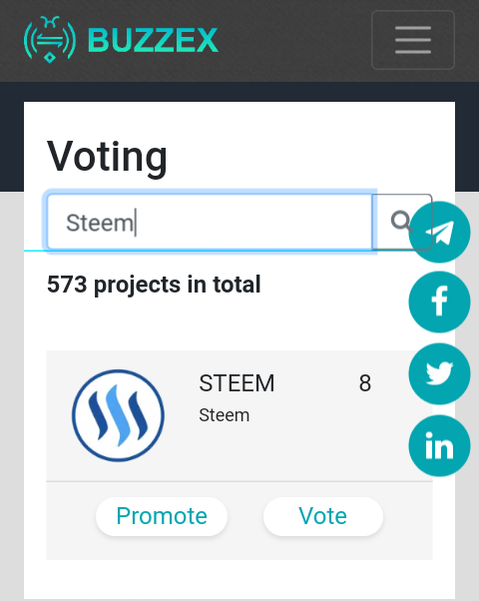Screen dimensions: 479x601
Task: Open the hamburger navigation menu
Action: coord(413,40)
